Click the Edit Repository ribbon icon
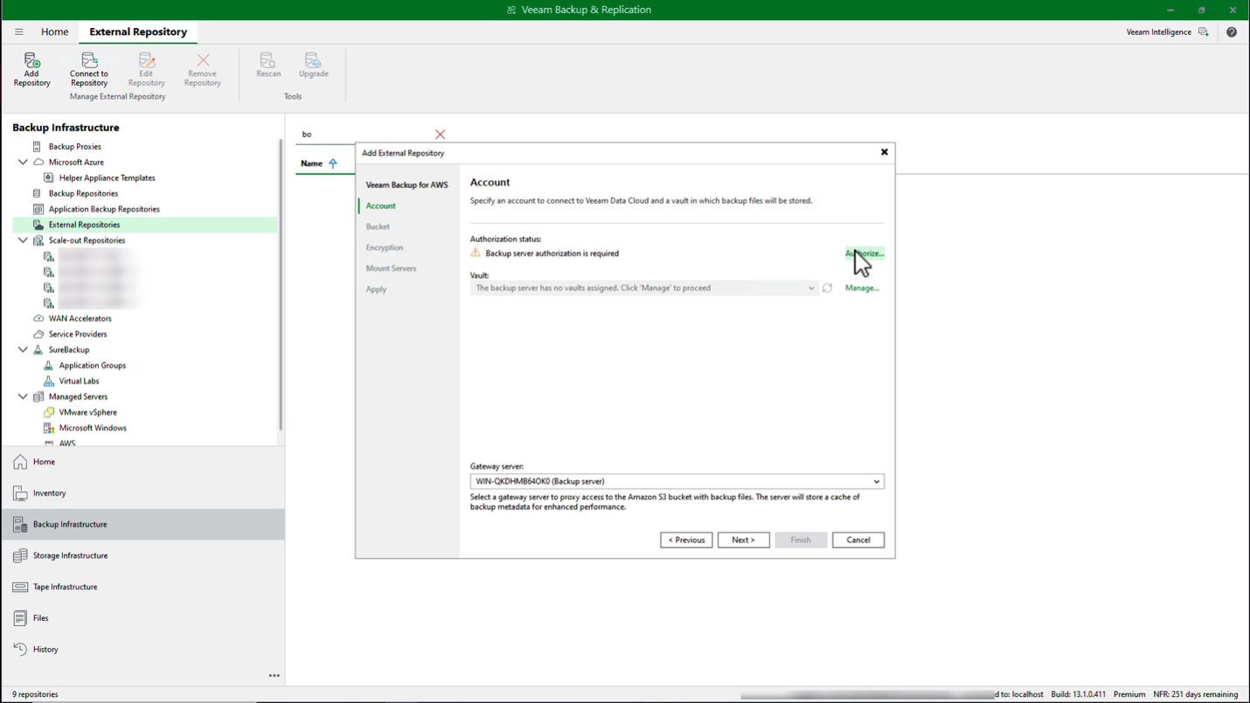This screenshot has height=703, width=1250. click(x=146, y=69)
